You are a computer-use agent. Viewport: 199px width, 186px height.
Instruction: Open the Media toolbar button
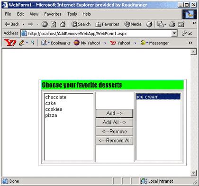(133, 24)
